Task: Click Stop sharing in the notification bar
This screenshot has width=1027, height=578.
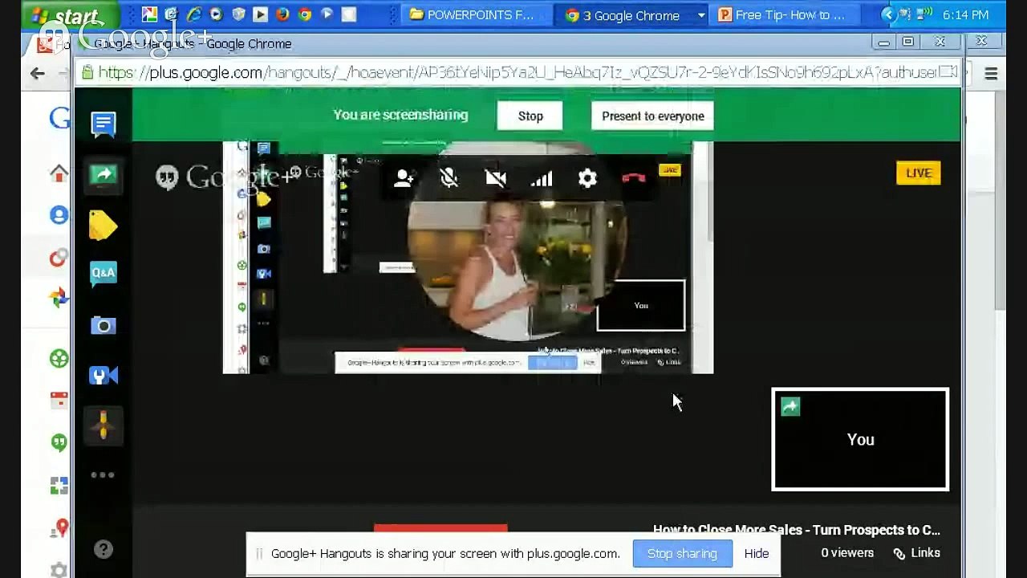Action: pyautogui.click(x=682, y=553)
